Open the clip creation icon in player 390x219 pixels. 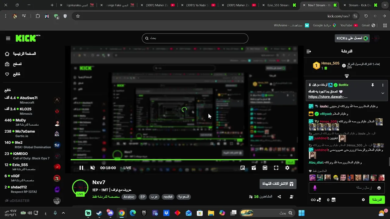point(254,168)
